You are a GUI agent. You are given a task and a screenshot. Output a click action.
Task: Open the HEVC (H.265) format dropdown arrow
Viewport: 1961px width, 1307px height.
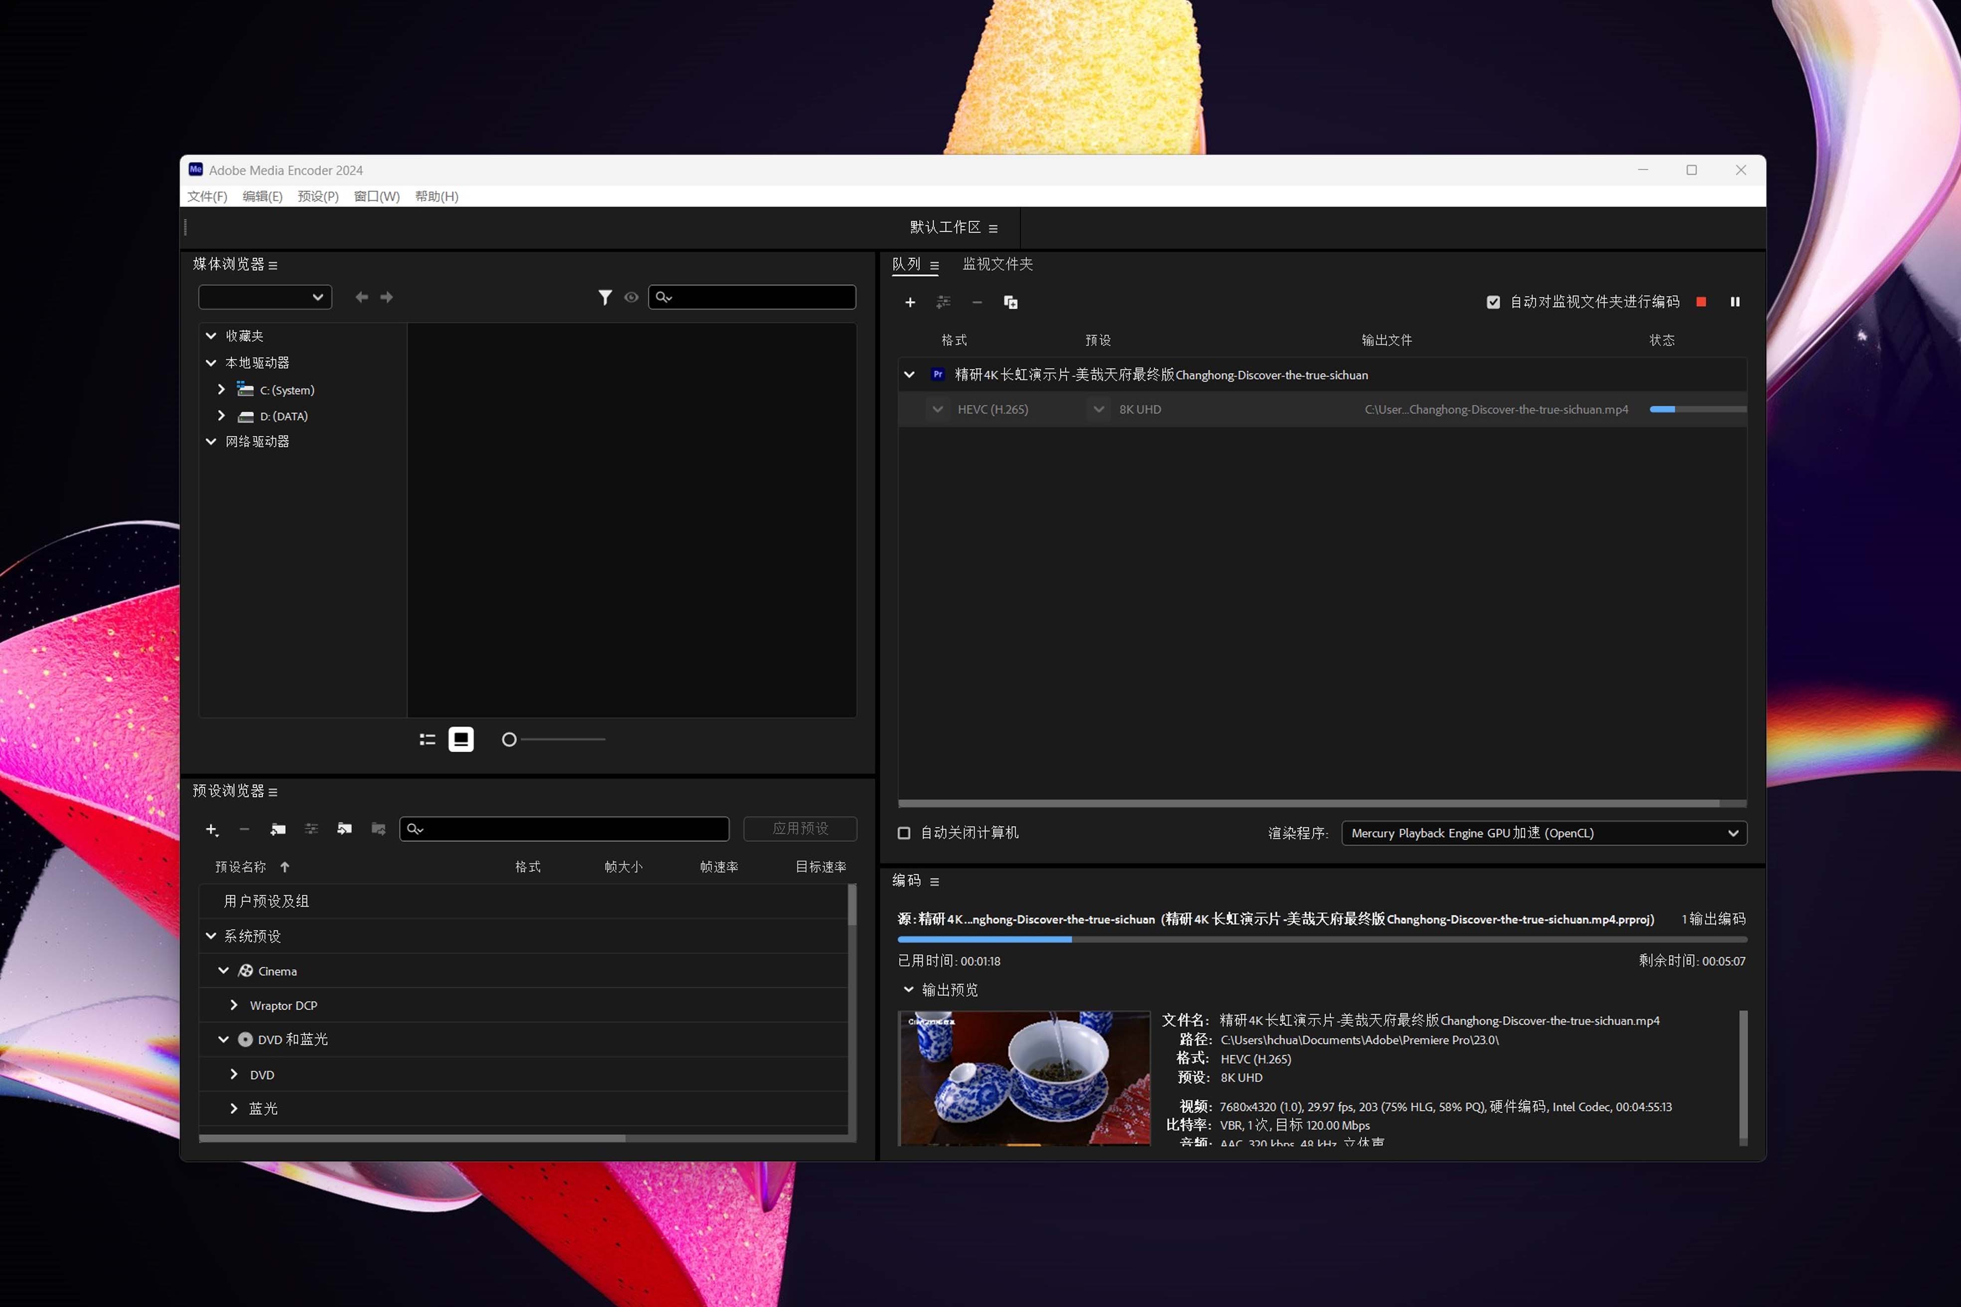click(x=938, y=409)
